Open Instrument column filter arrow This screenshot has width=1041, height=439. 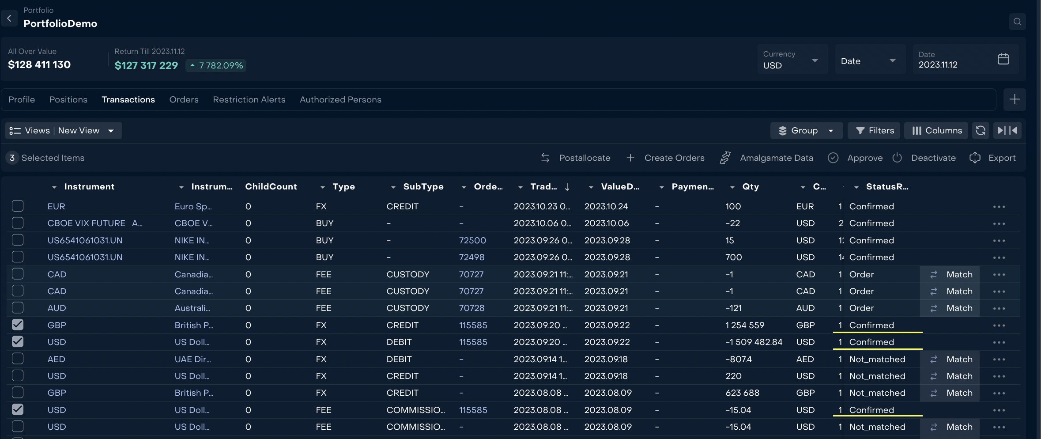click(x=54, y=187)
